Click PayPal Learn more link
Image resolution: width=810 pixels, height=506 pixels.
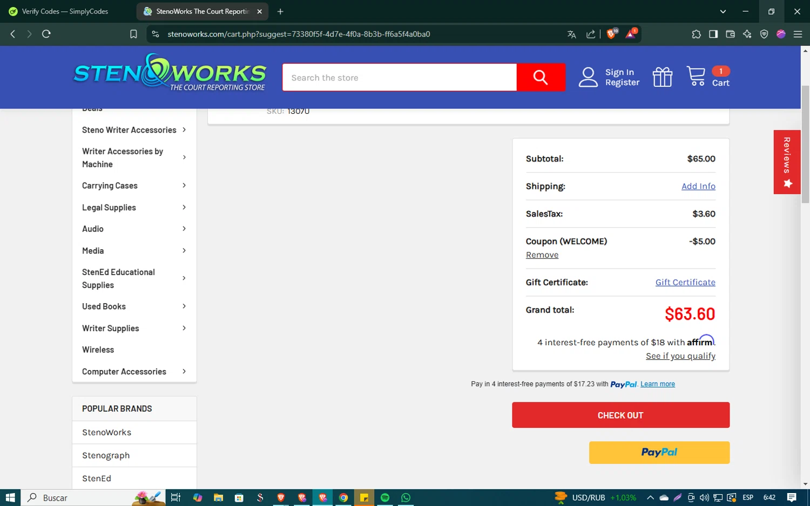pos(657,384)
